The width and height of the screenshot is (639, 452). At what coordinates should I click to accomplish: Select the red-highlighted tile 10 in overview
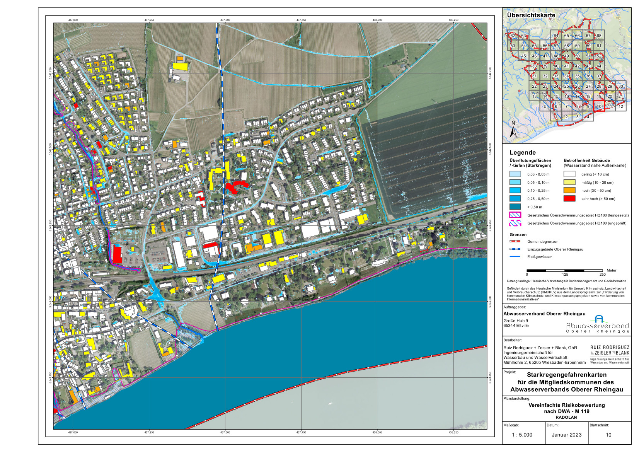click(x=599, y=107)
